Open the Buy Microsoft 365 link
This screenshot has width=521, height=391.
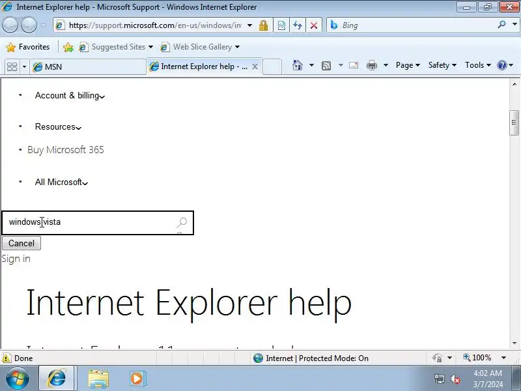point(66,150)
